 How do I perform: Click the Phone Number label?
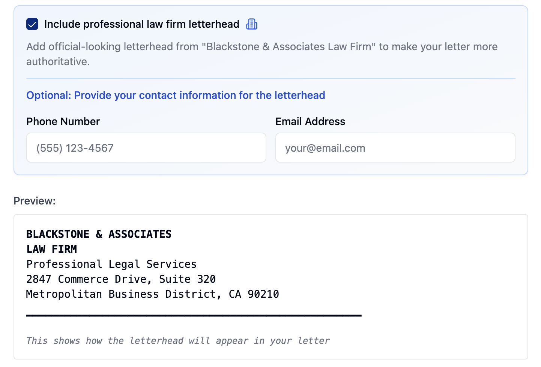click(63, 121)
